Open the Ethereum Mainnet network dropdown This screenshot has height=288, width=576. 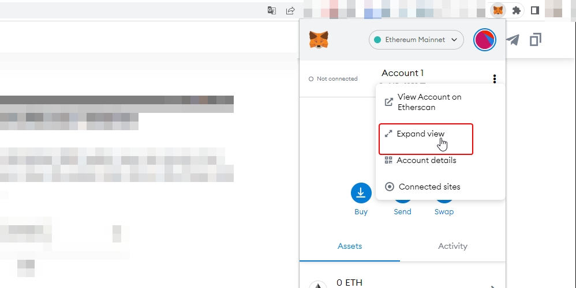pos(416,40)
